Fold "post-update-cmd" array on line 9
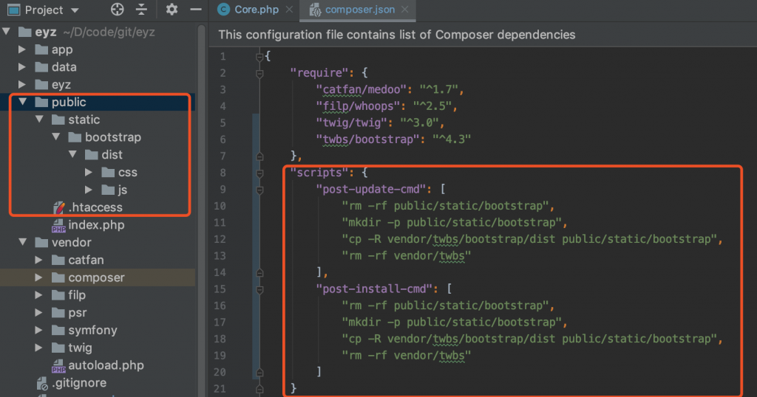Image resolution: width=757 pixels, height=397 pixels. pos(259,190)
